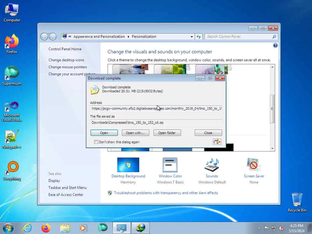Open the Display link under See also

(54, 181)
